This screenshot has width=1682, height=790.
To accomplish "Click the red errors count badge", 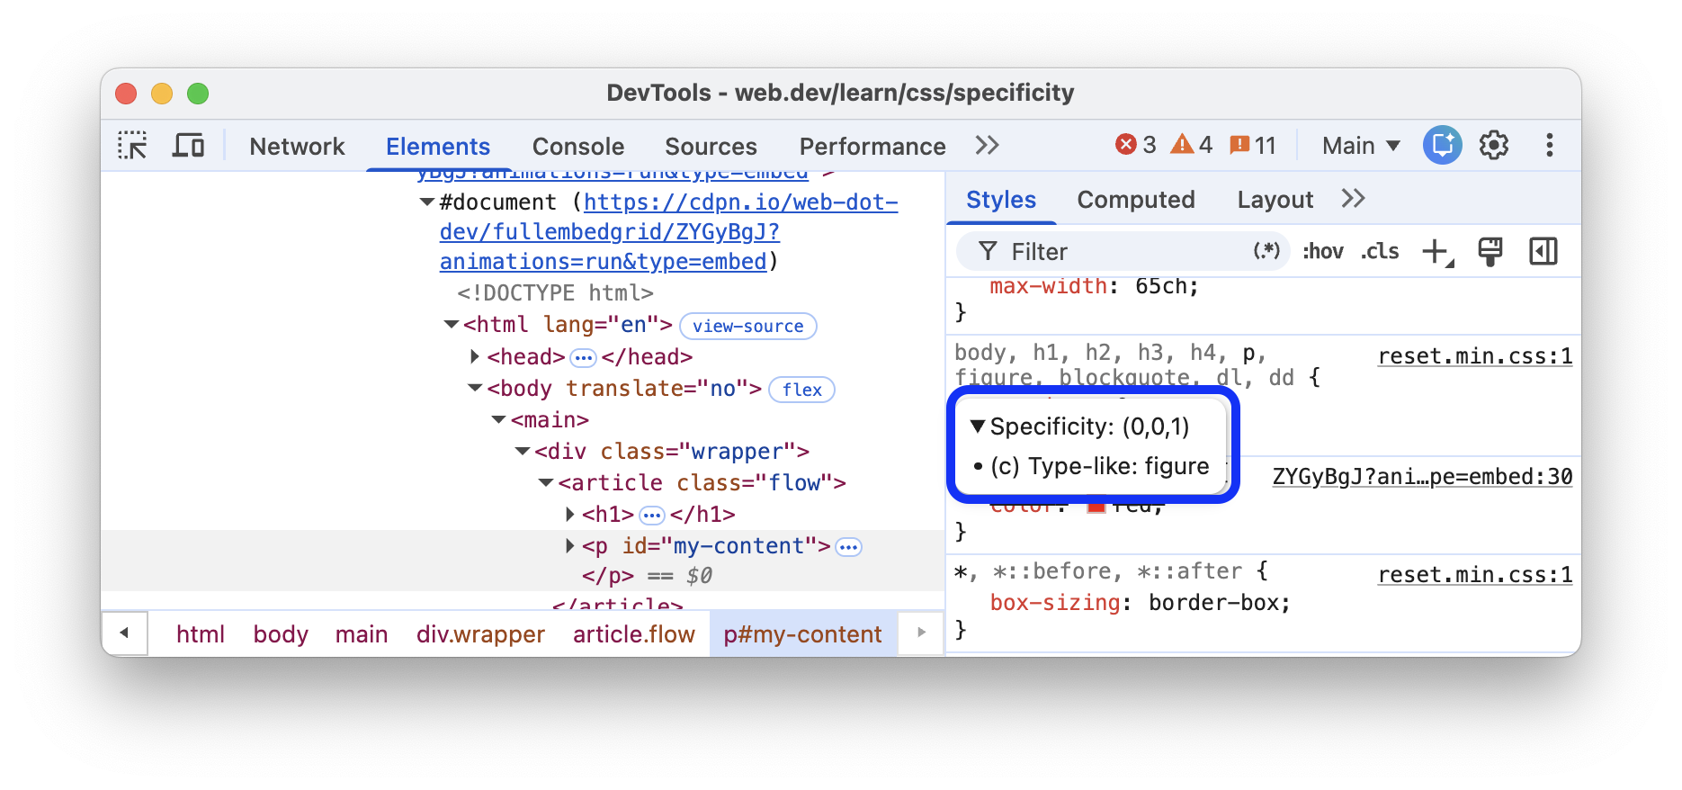I will pos(1136,145).
